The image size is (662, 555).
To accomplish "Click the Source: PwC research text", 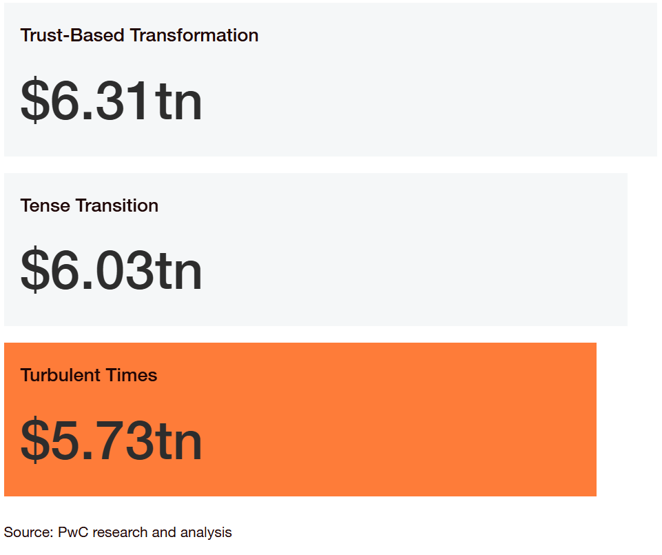I will 118,532.
